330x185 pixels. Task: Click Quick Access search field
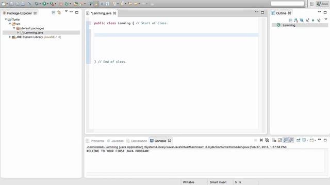click(288, 4)
